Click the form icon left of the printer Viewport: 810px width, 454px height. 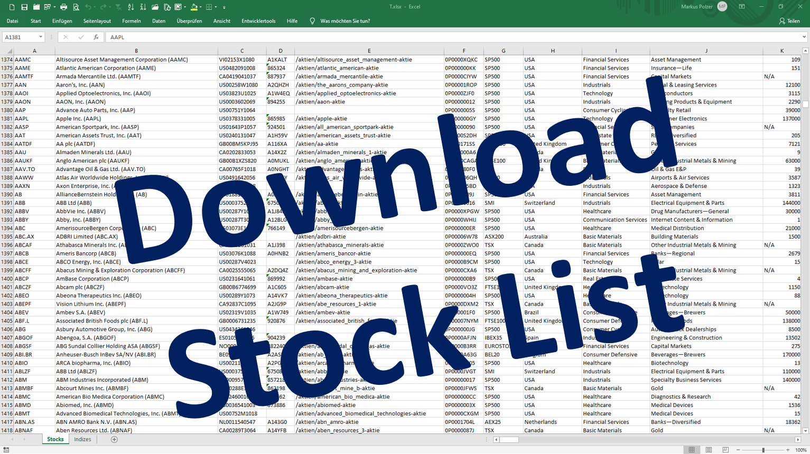(48, 7)
